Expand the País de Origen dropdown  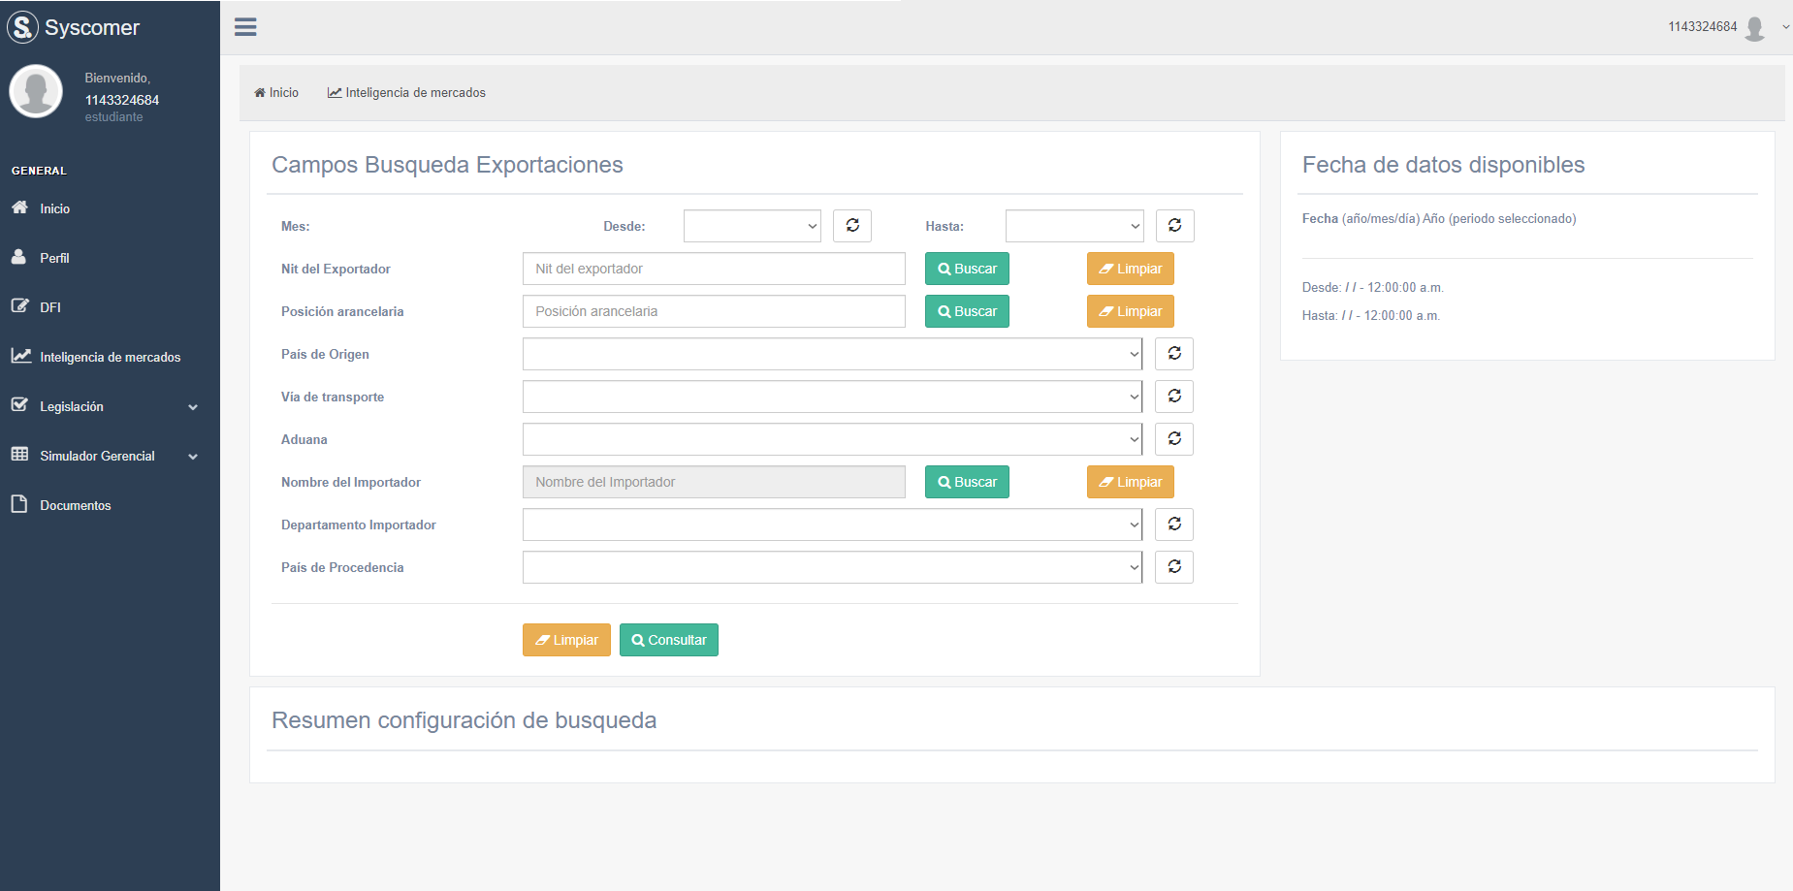831,354
